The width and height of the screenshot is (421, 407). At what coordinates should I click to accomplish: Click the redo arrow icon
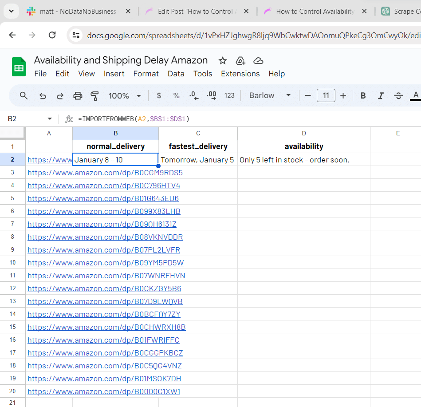60,95
